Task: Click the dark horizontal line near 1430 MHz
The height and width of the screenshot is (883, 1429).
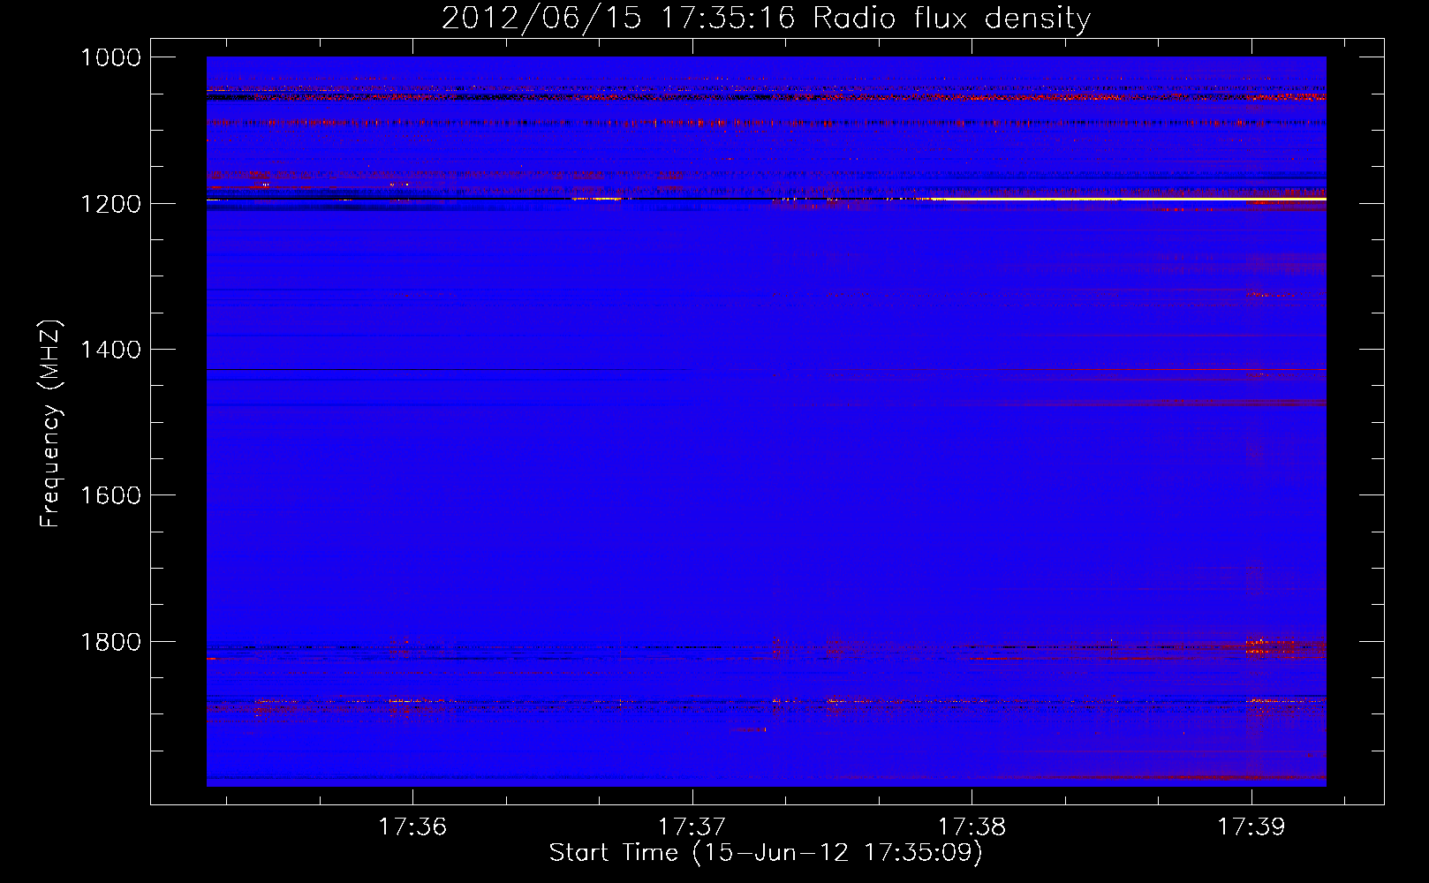Action: tap(450, 369)
